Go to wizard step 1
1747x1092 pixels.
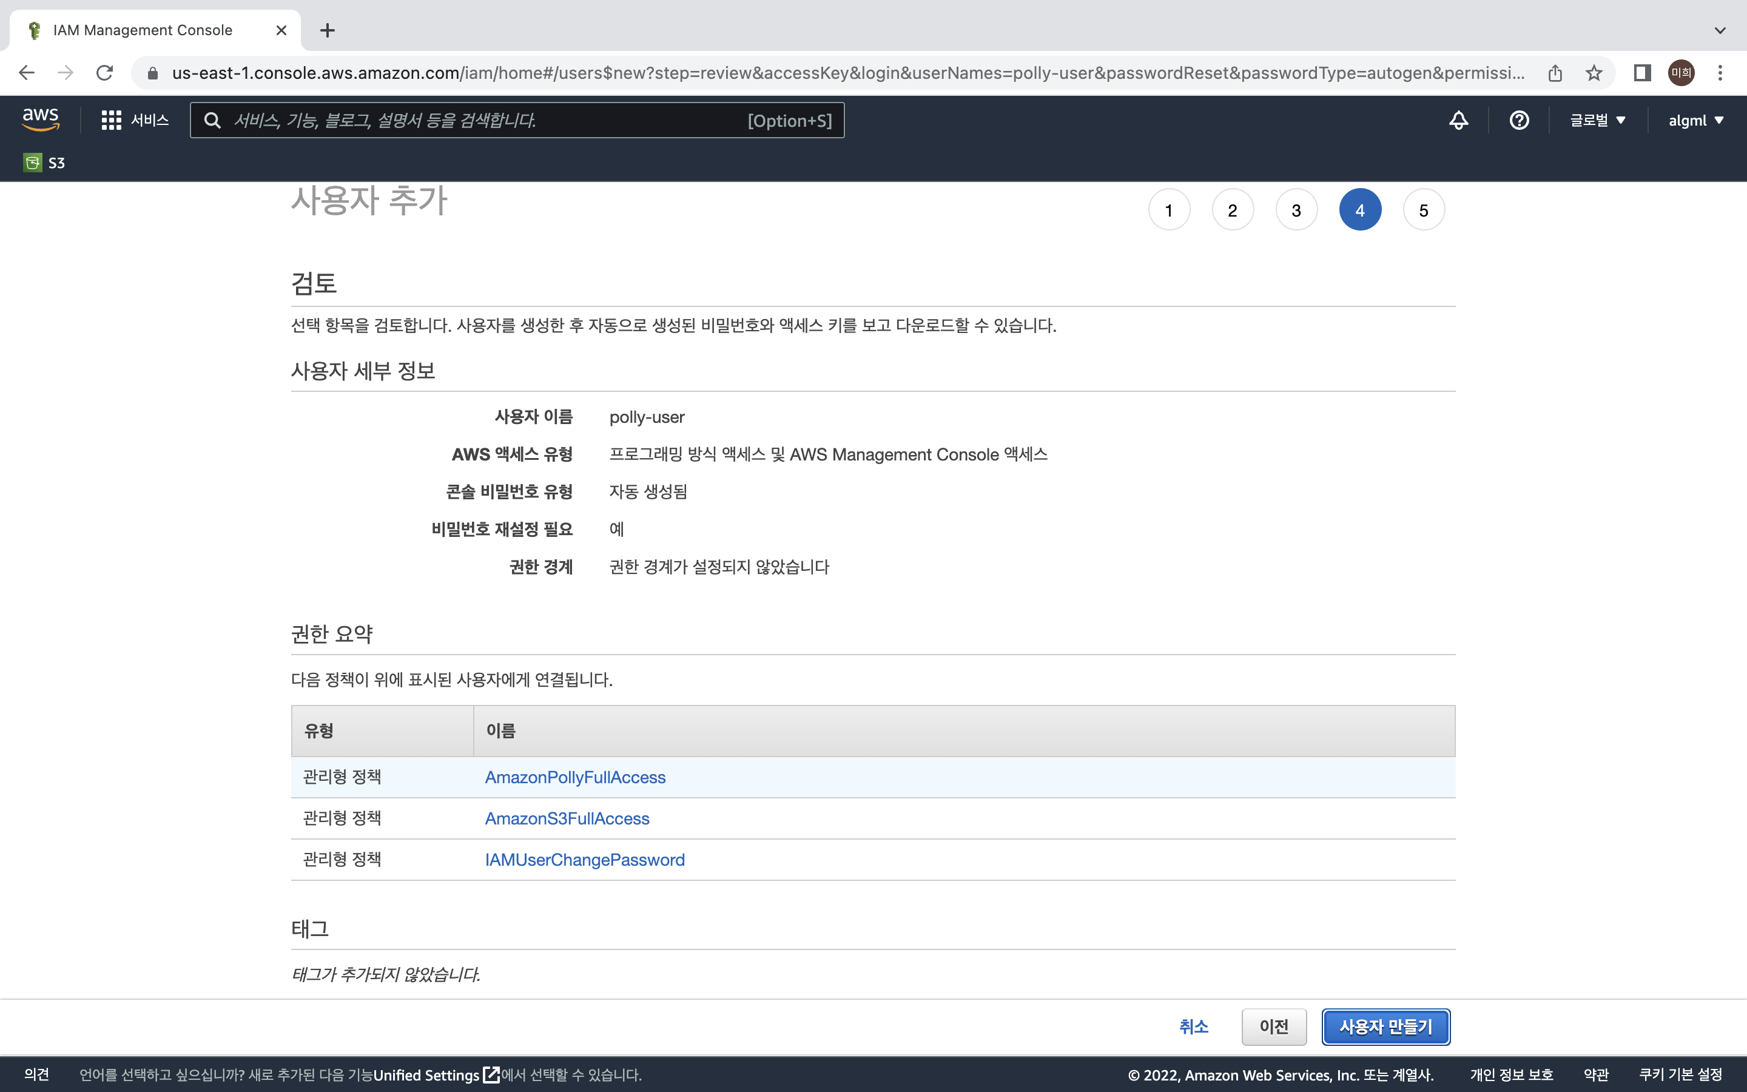[x=1169, y=210]
